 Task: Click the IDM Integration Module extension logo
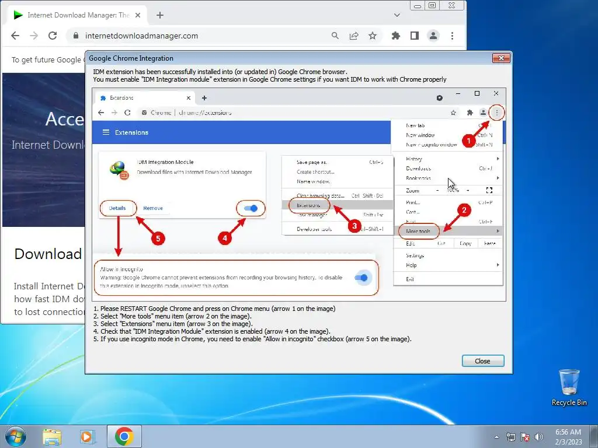point(119,170)
